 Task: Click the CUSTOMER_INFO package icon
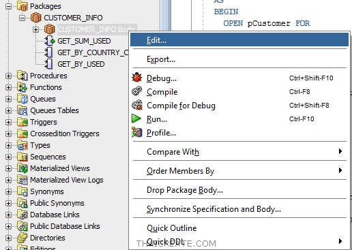pos(35,18)
